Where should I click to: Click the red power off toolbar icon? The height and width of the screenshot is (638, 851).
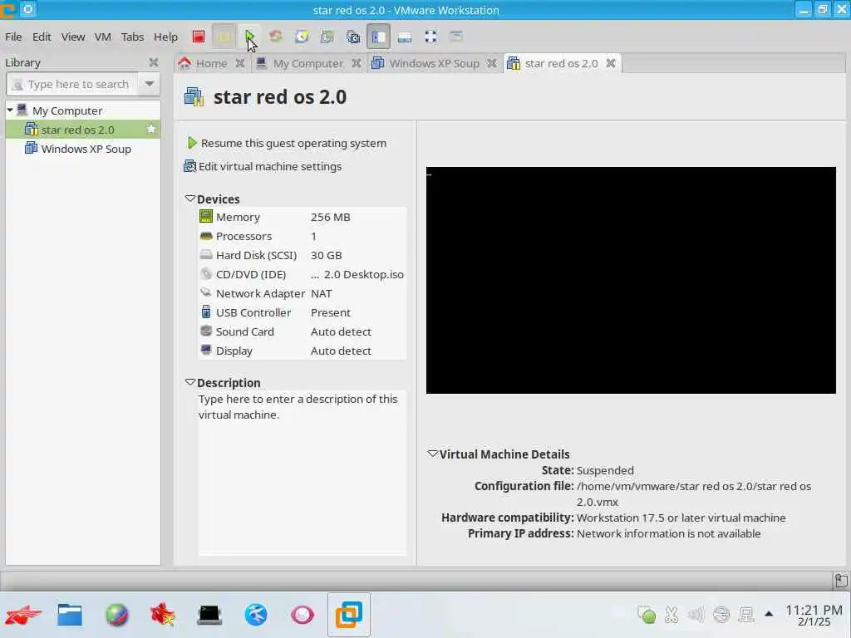198,37
